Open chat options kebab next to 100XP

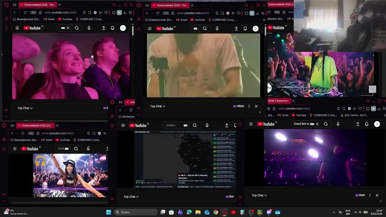click(249, 106)
